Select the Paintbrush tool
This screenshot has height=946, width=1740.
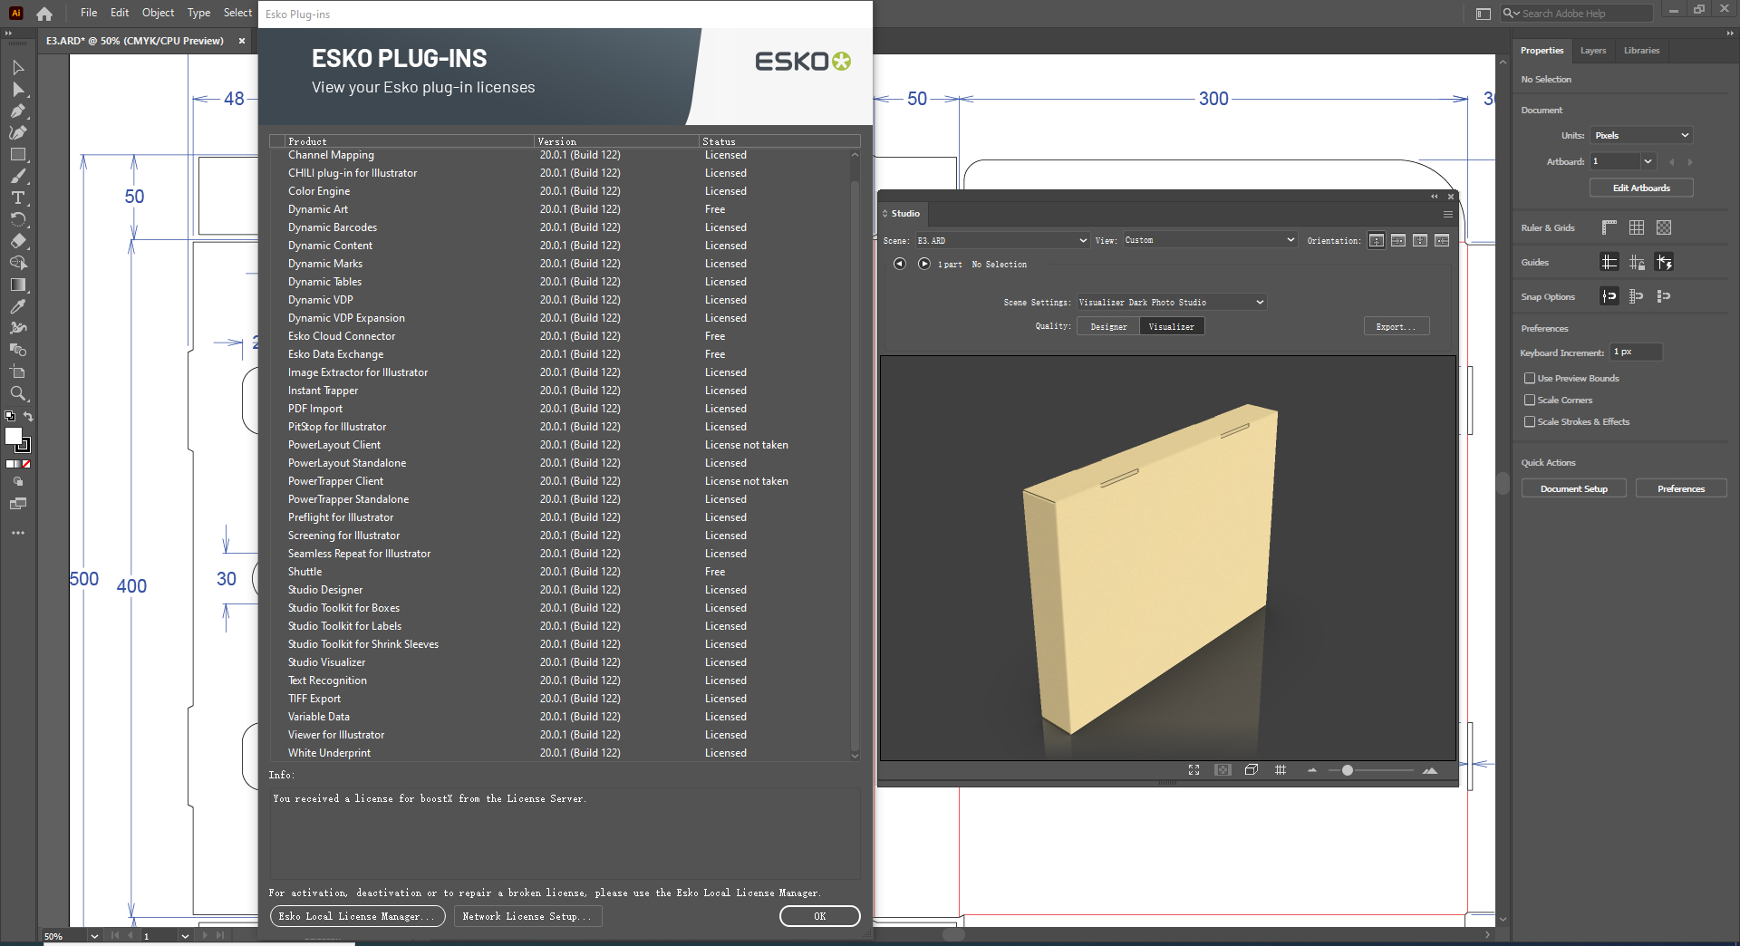(x=18, y=177)
